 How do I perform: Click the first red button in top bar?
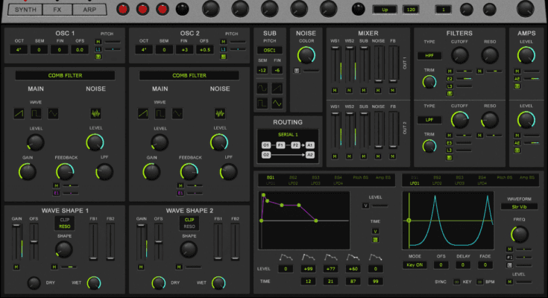124,10
